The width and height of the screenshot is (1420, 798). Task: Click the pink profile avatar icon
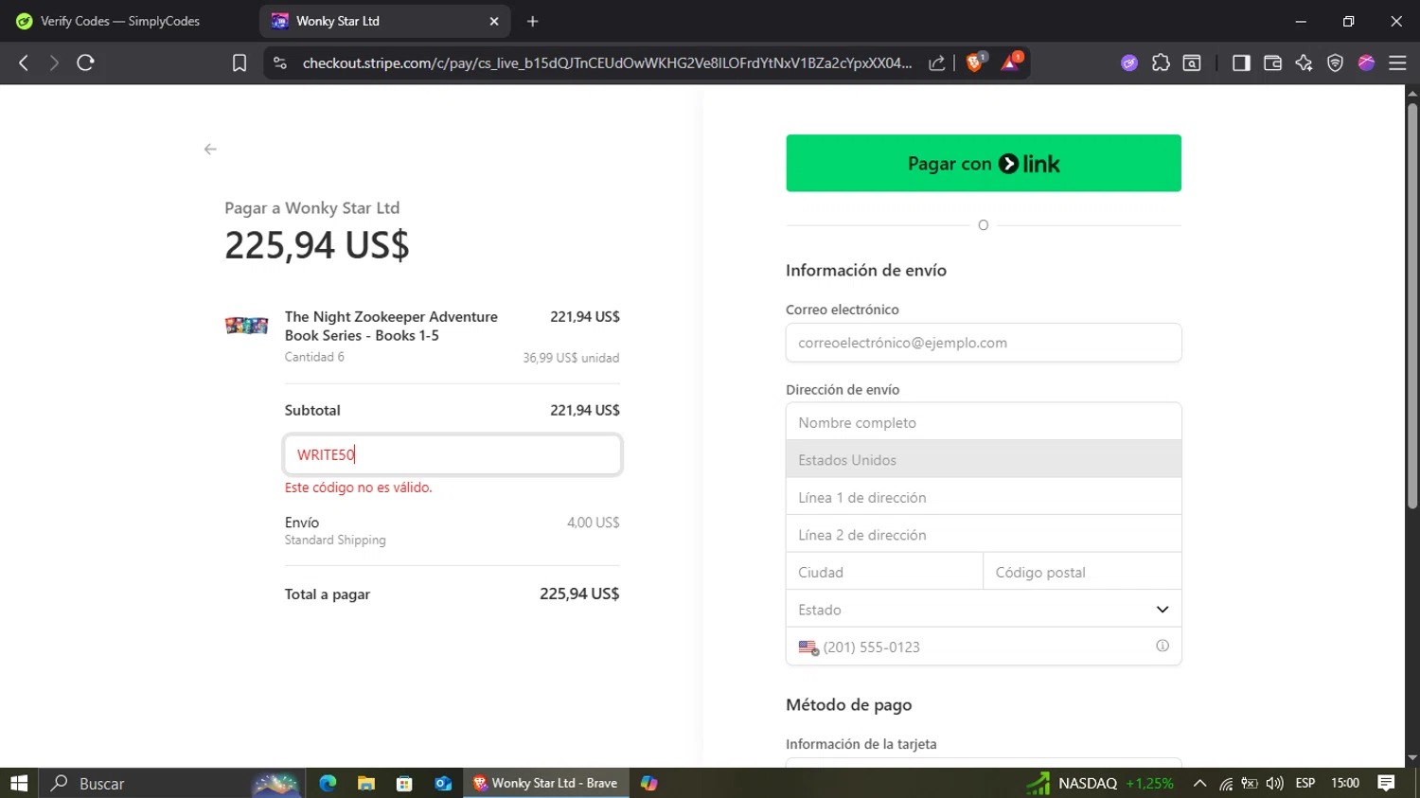(1366, 62)
